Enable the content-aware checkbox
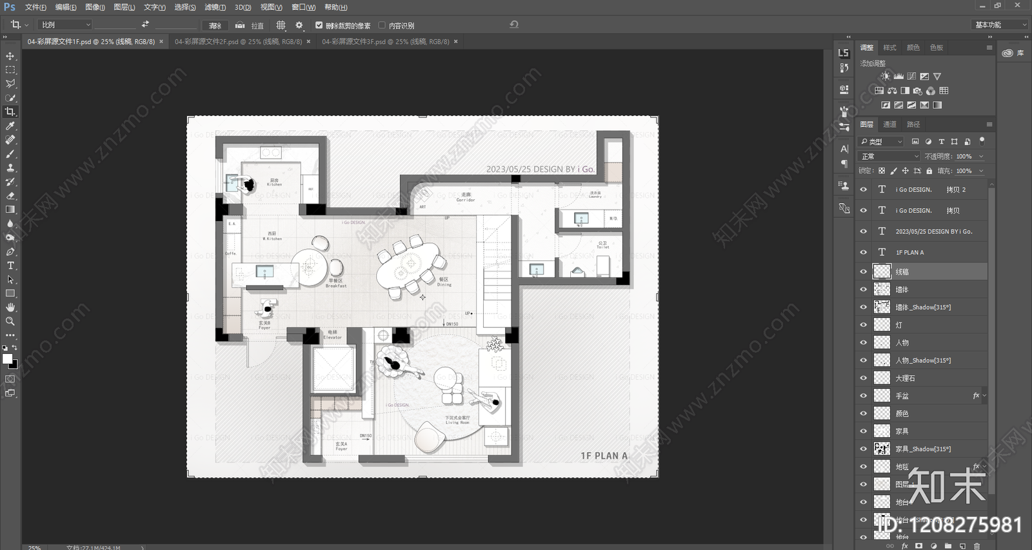Image resolution: width=1032 pixels, height=550 pixels. [382, 25]
